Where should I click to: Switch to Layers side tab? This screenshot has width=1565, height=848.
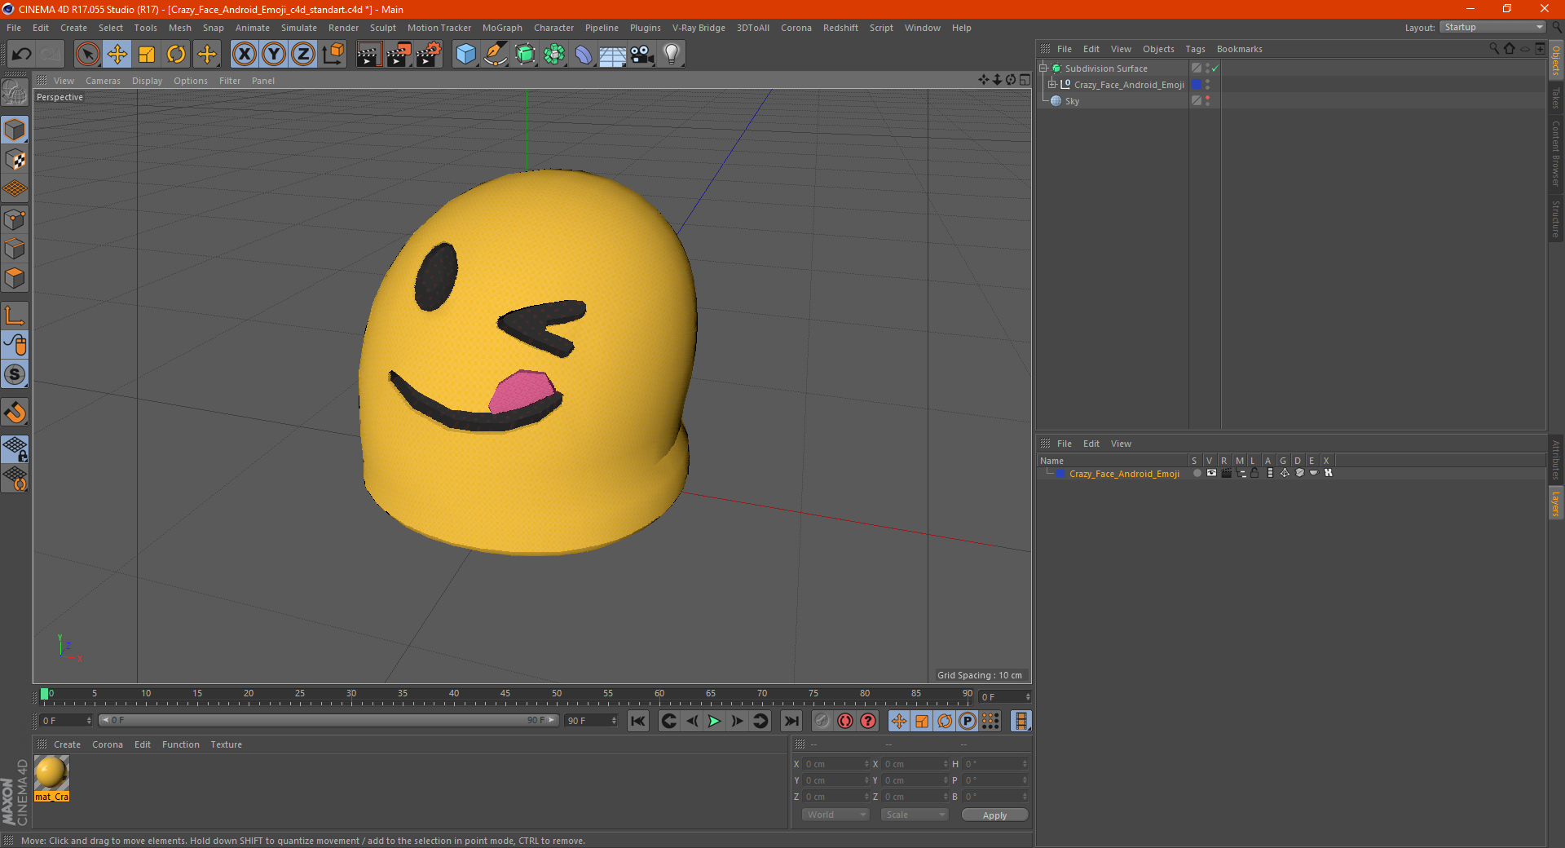coord(1556,504)
